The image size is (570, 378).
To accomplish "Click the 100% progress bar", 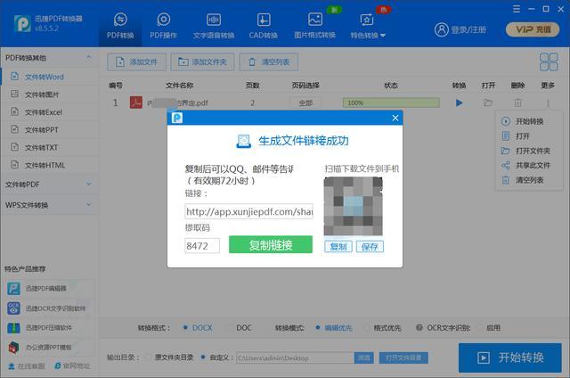I will click(391, 103).
